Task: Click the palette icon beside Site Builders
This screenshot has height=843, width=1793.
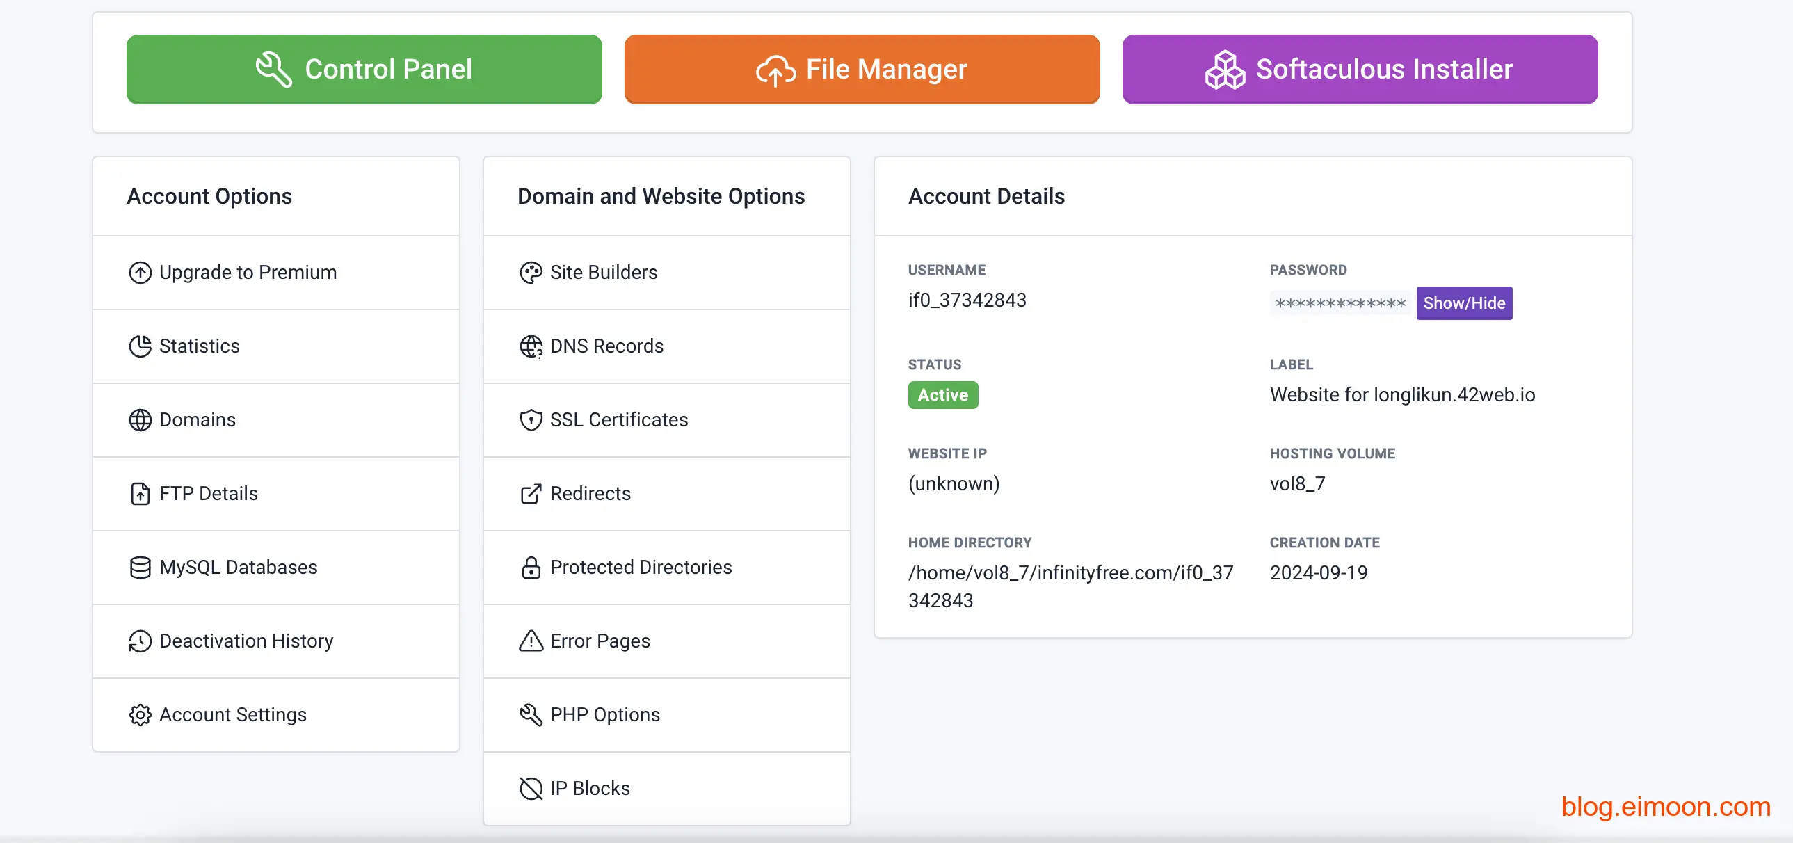Action: [531, 272]
